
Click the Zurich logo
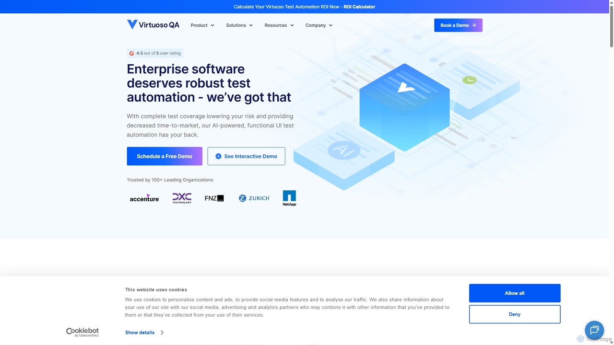[254, 198]
